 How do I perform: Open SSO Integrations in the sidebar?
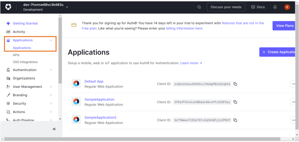point(25,62)
